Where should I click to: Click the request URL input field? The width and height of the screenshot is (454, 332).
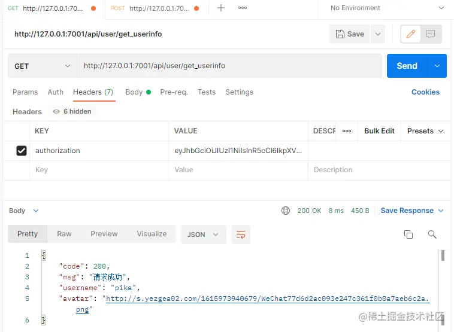pos(229,66)
